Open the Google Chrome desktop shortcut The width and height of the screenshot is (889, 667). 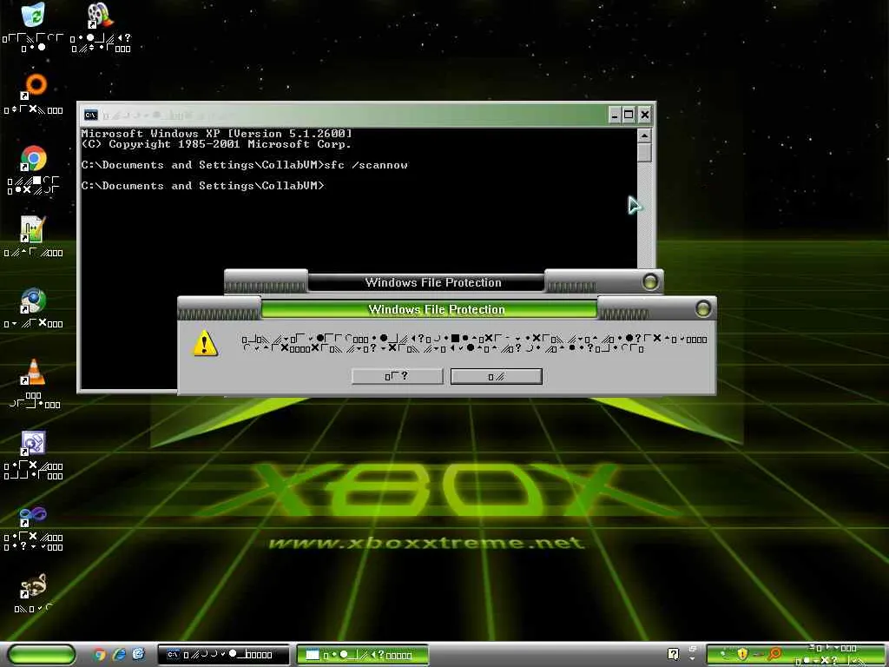pos(33,158)
